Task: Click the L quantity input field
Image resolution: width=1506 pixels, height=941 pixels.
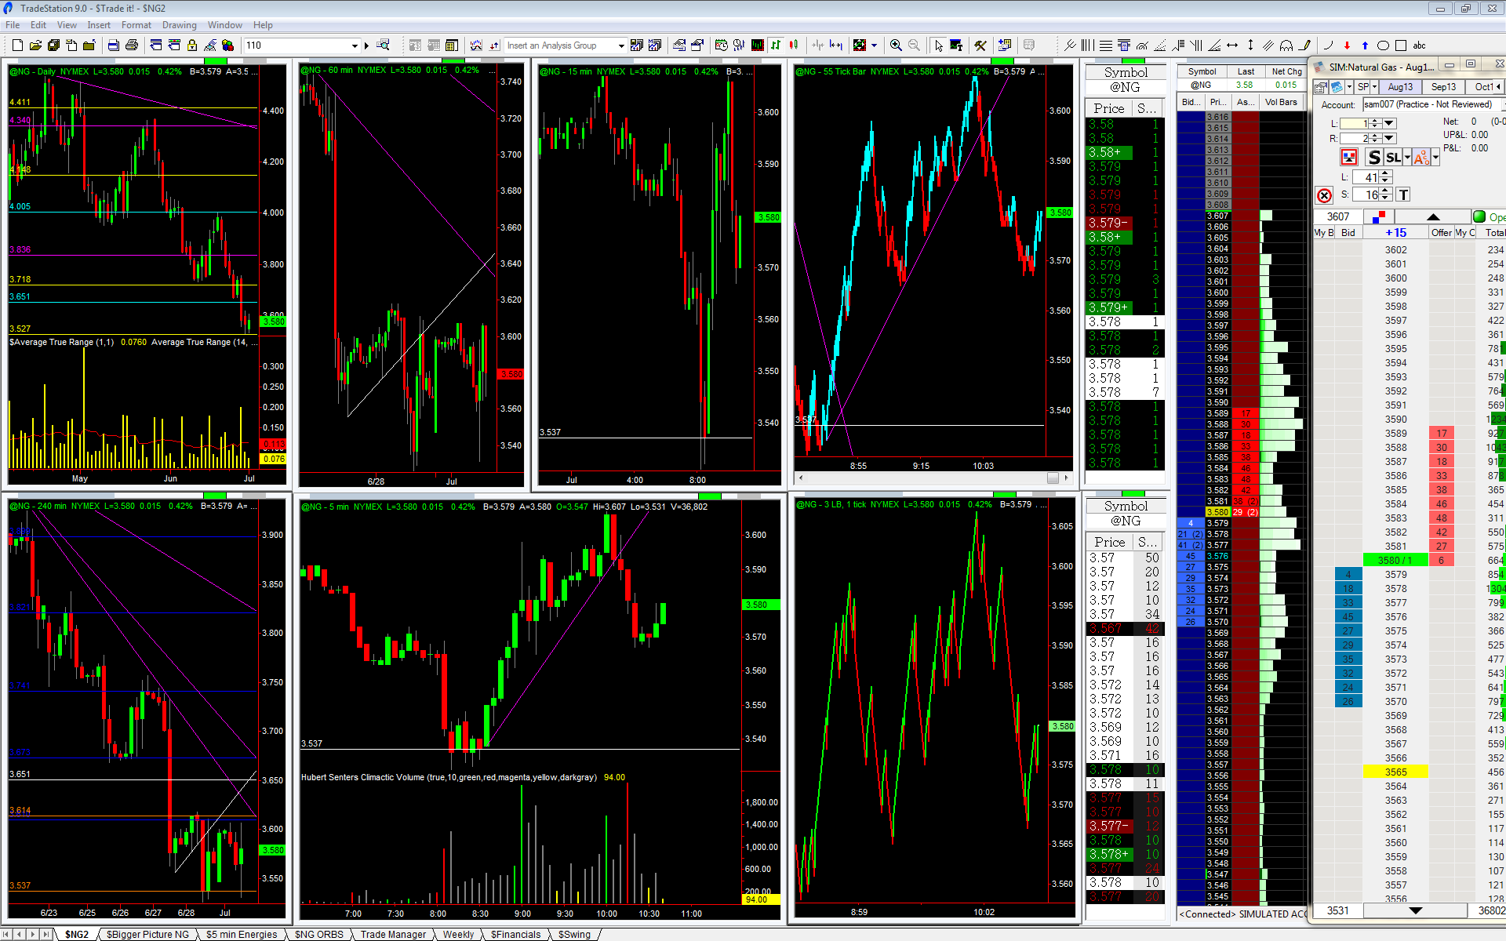Action: pos(1355,124)
